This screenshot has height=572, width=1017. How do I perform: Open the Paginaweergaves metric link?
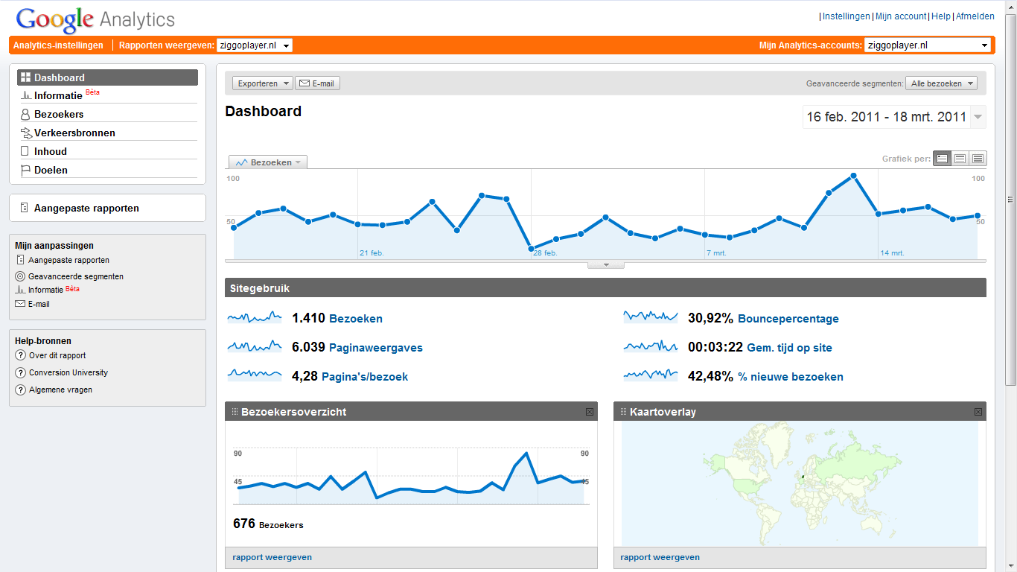coord(376,348)
